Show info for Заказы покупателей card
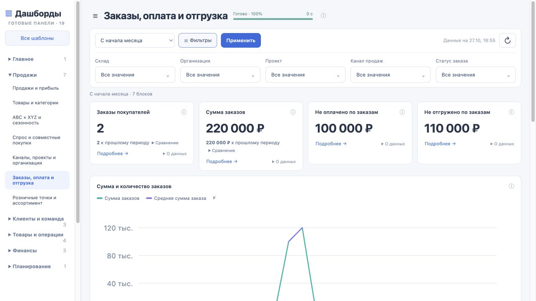536x301 pixels. pyautogui.click(x=184, y=112)
